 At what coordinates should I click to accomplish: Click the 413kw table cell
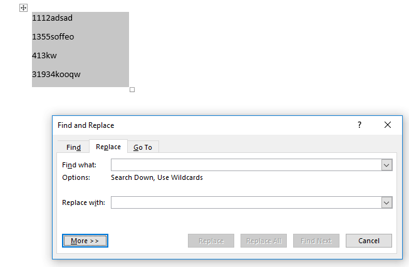[x=44, y=55]
